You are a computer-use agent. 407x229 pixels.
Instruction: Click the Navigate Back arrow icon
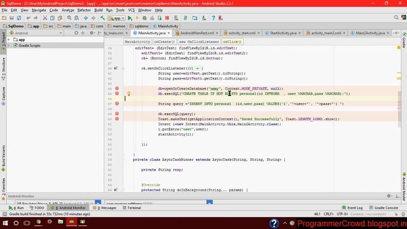(x=86, y=18)
